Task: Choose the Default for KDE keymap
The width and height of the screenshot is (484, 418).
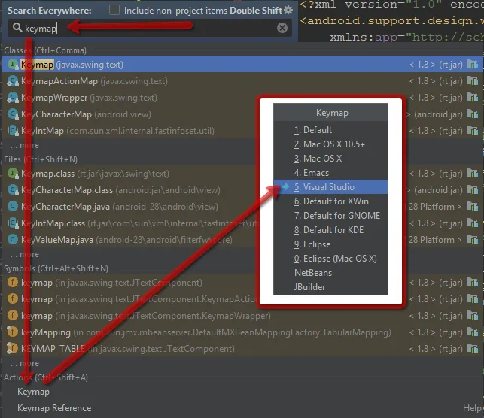Action: (x=330, y=230)
